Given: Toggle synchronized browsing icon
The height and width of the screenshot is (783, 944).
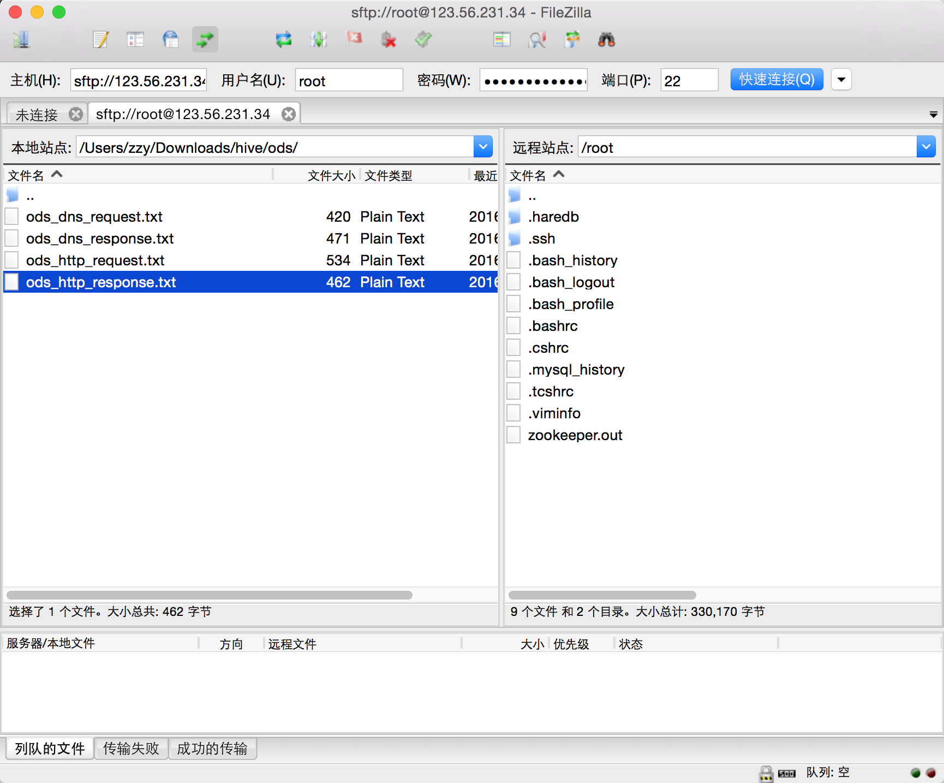Looking at the screenshot, I should [572, 40].
